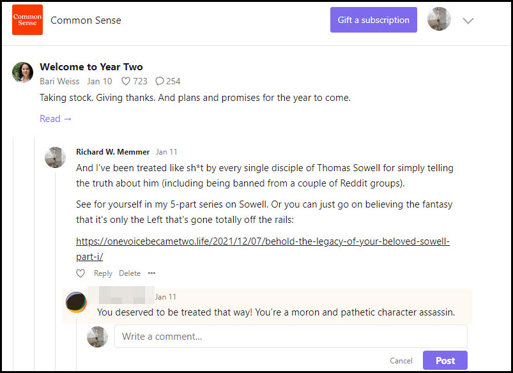Submit the reply with the Post button
513x373 pixels.
click(x=445, y=360)
